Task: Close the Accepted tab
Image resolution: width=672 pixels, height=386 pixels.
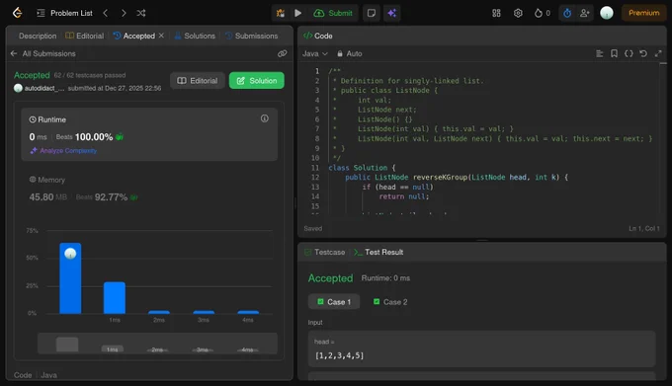Action: 161,36
